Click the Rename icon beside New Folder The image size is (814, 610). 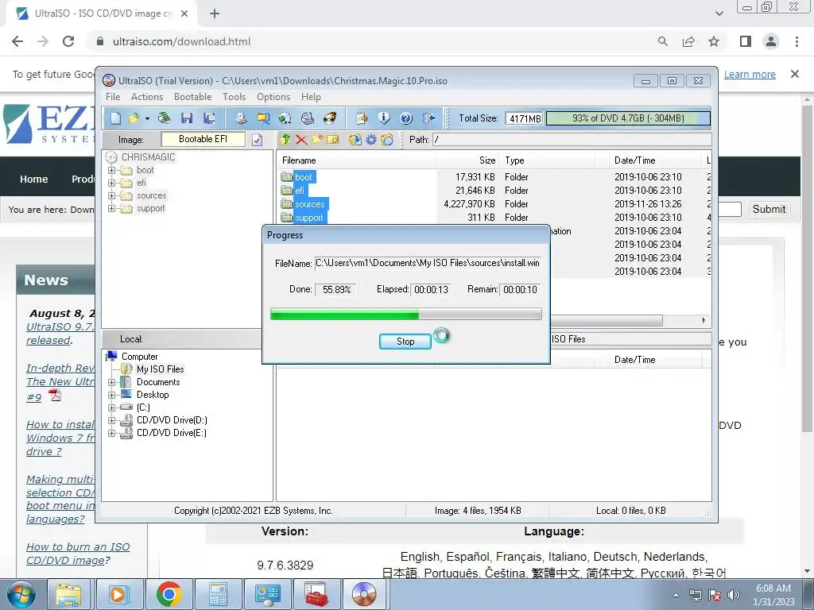pyautogui.click(x=333, y=140)
